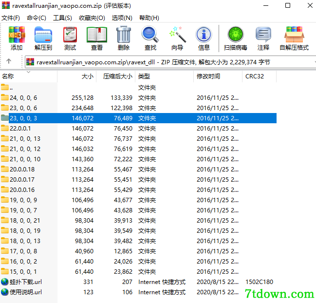The image size is (316, 303).
Task: Click Internet 快捷方式 type of 使用说明.url
Action: pos(162,292)
